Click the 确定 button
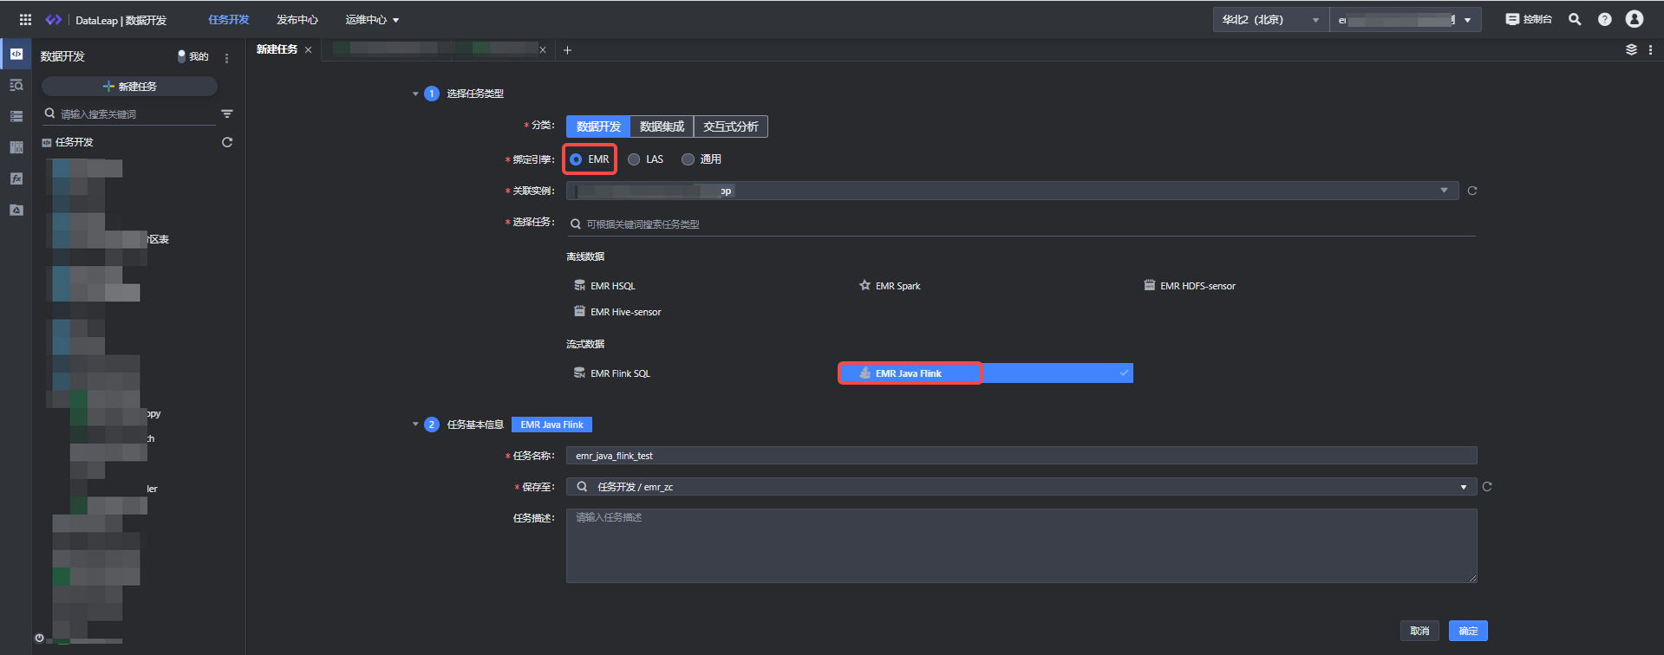1664x655 pixels. 1468,631
